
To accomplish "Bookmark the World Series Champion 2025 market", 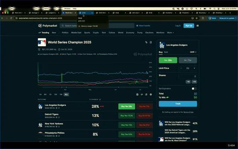I will pyautogui.click(x=151, y=42).
